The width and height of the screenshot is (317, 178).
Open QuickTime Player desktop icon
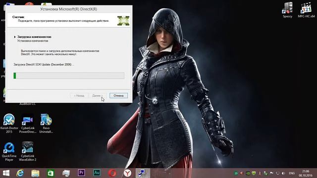click(9, 151)
